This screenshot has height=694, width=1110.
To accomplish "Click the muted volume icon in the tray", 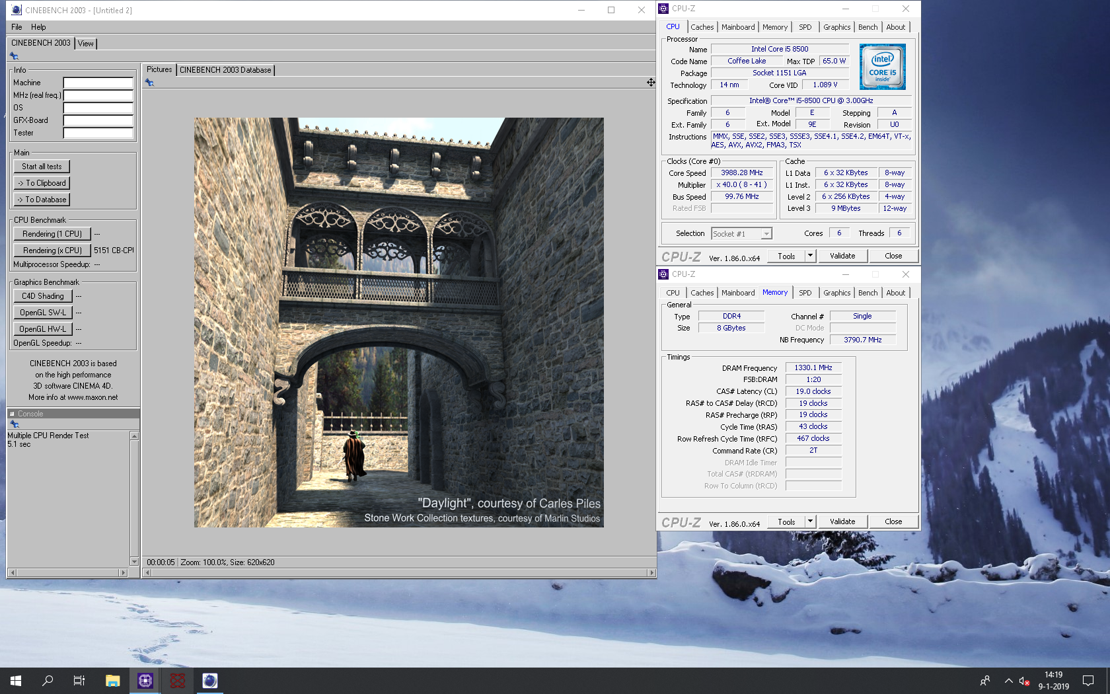I will pyautogui.click(x=1024, y=681).
